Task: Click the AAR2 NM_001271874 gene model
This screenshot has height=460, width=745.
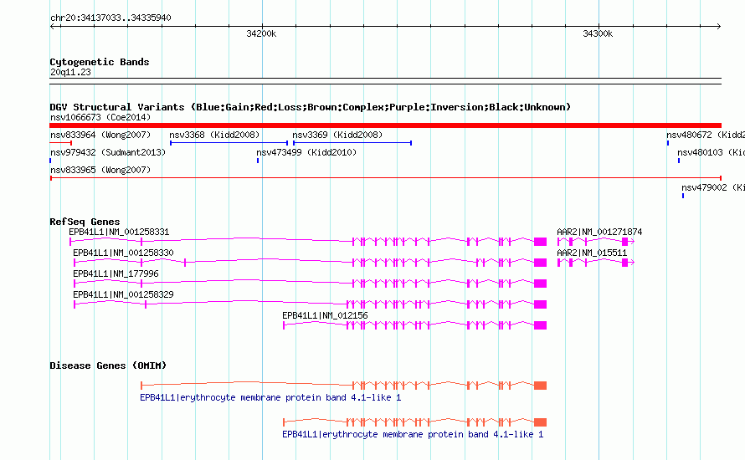Action: click(x=596, y=242)
